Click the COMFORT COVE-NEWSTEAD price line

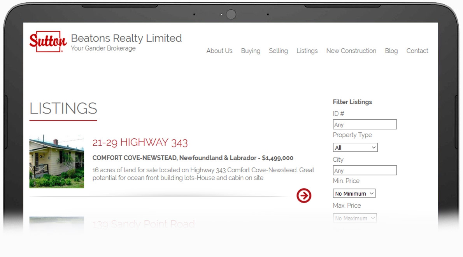(193, 158)
